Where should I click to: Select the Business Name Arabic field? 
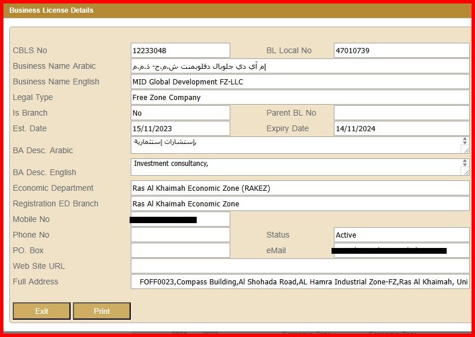[300, 66]
